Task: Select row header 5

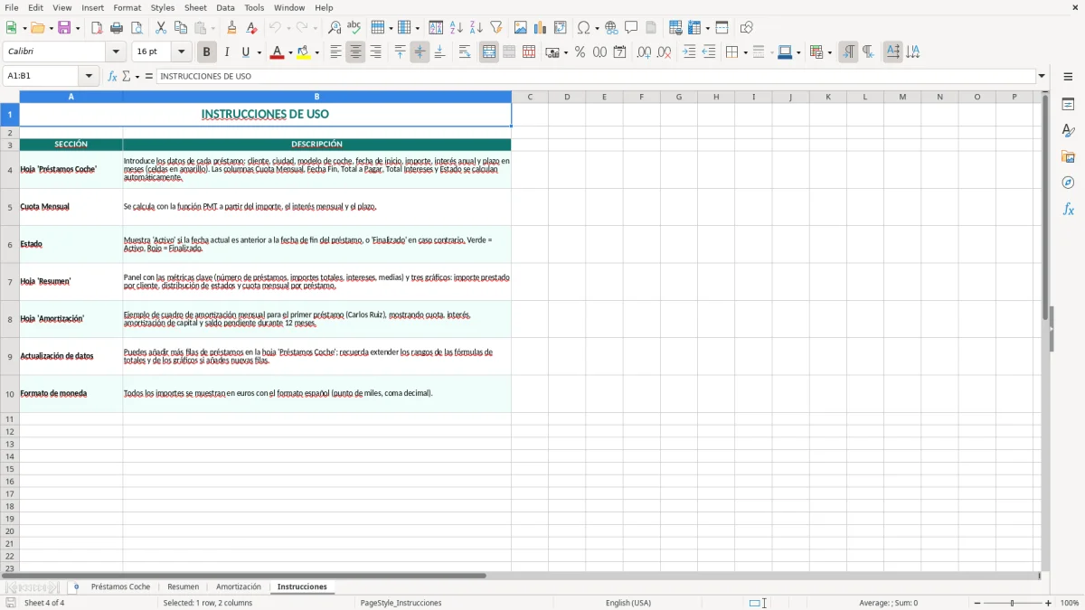Action: 10,207
